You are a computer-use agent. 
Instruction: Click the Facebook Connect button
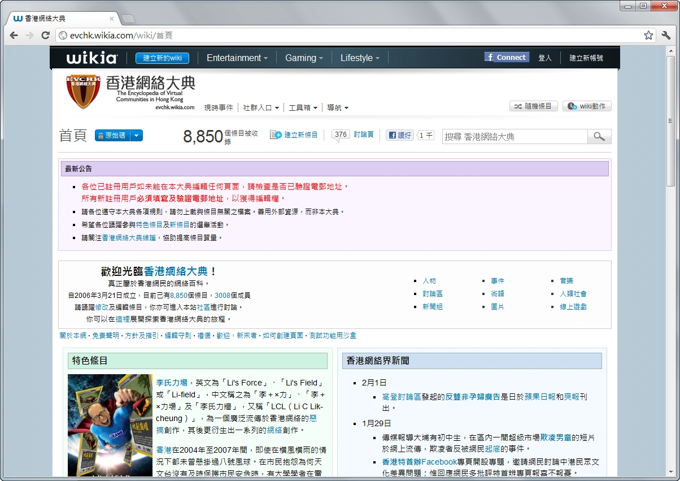[506, 57]
